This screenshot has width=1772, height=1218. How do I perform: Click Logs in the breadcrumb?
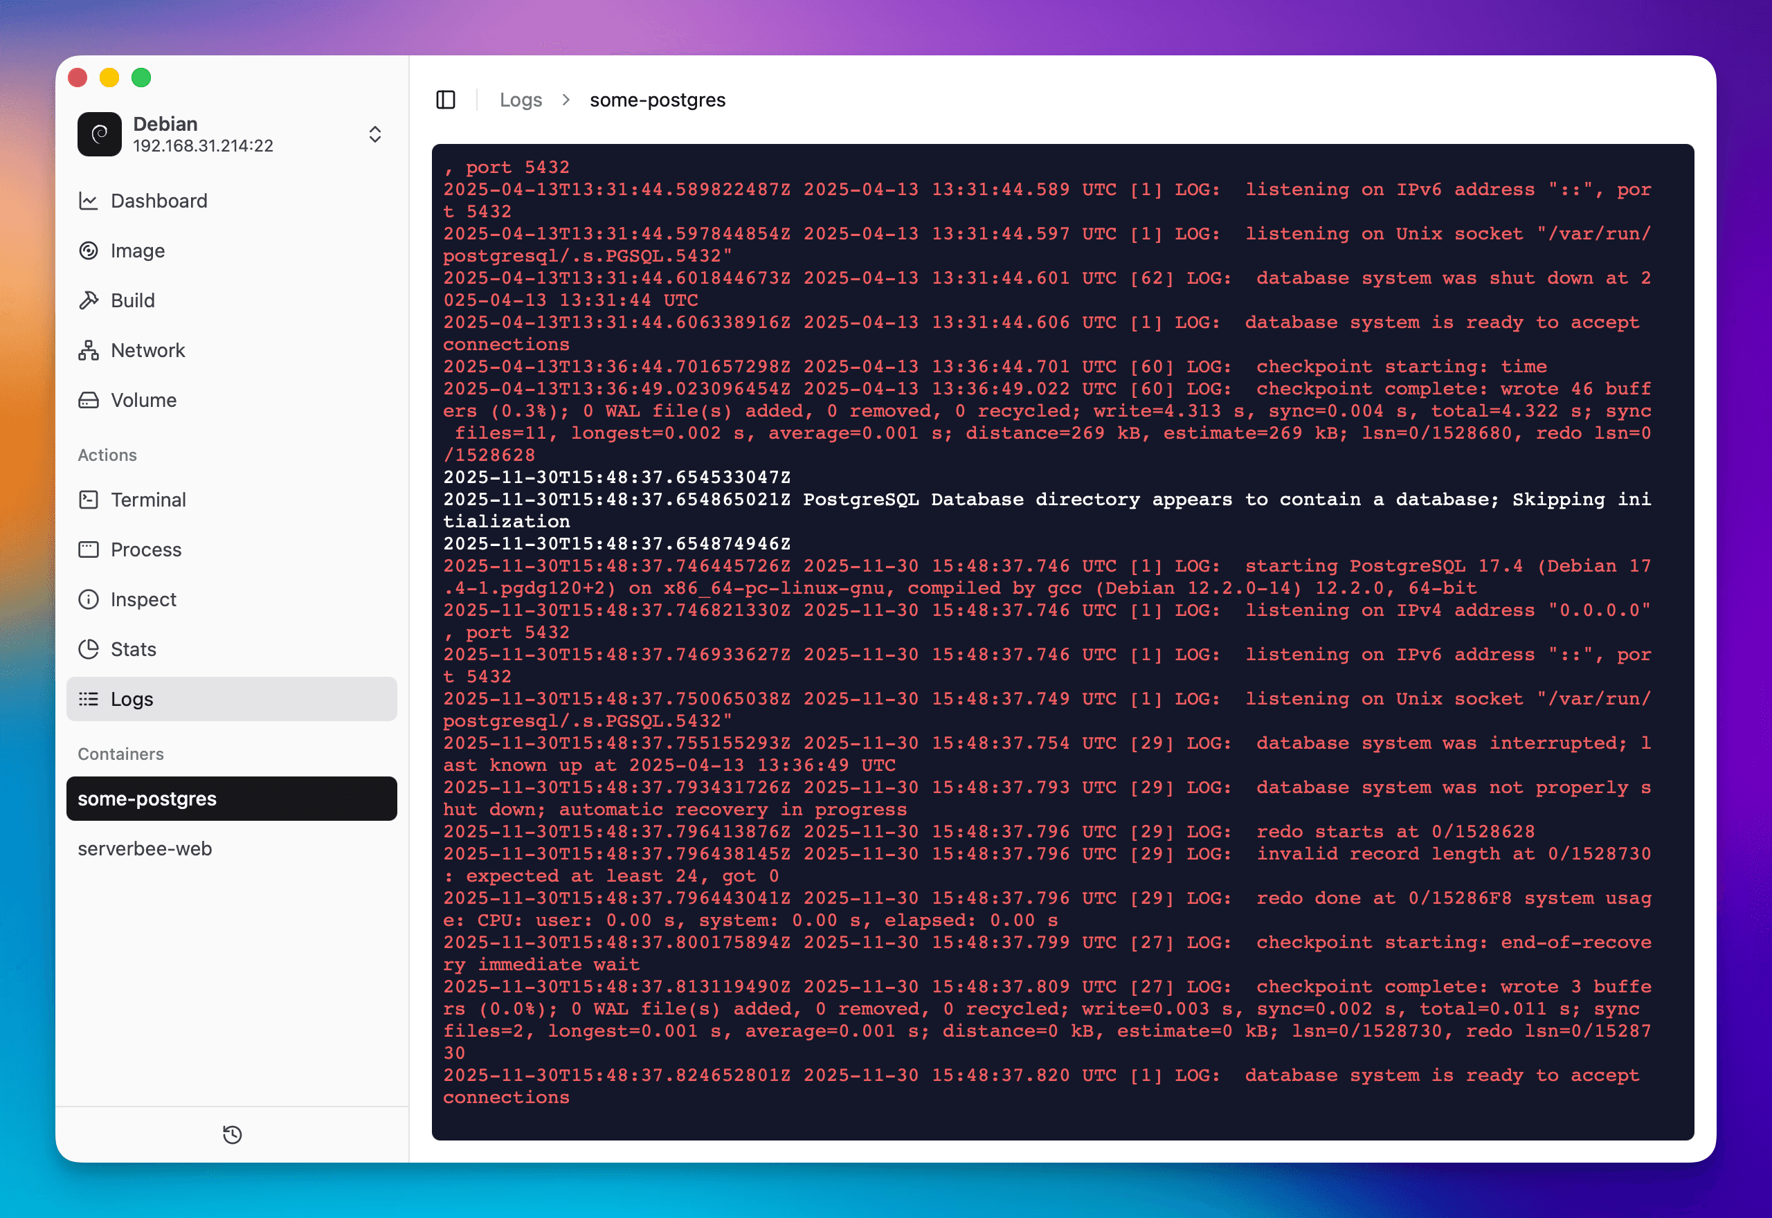click(521, 100)
